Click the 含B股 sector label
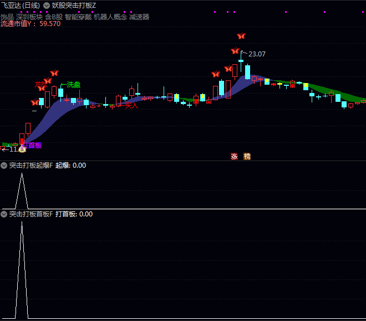The width and height of the screenshot is (366, 321). point(54,17)
